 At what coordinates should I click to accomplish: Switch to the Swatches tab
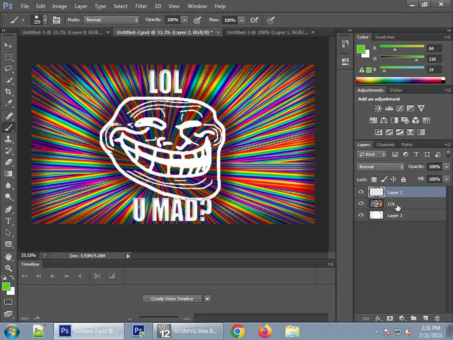pos(384,37)
